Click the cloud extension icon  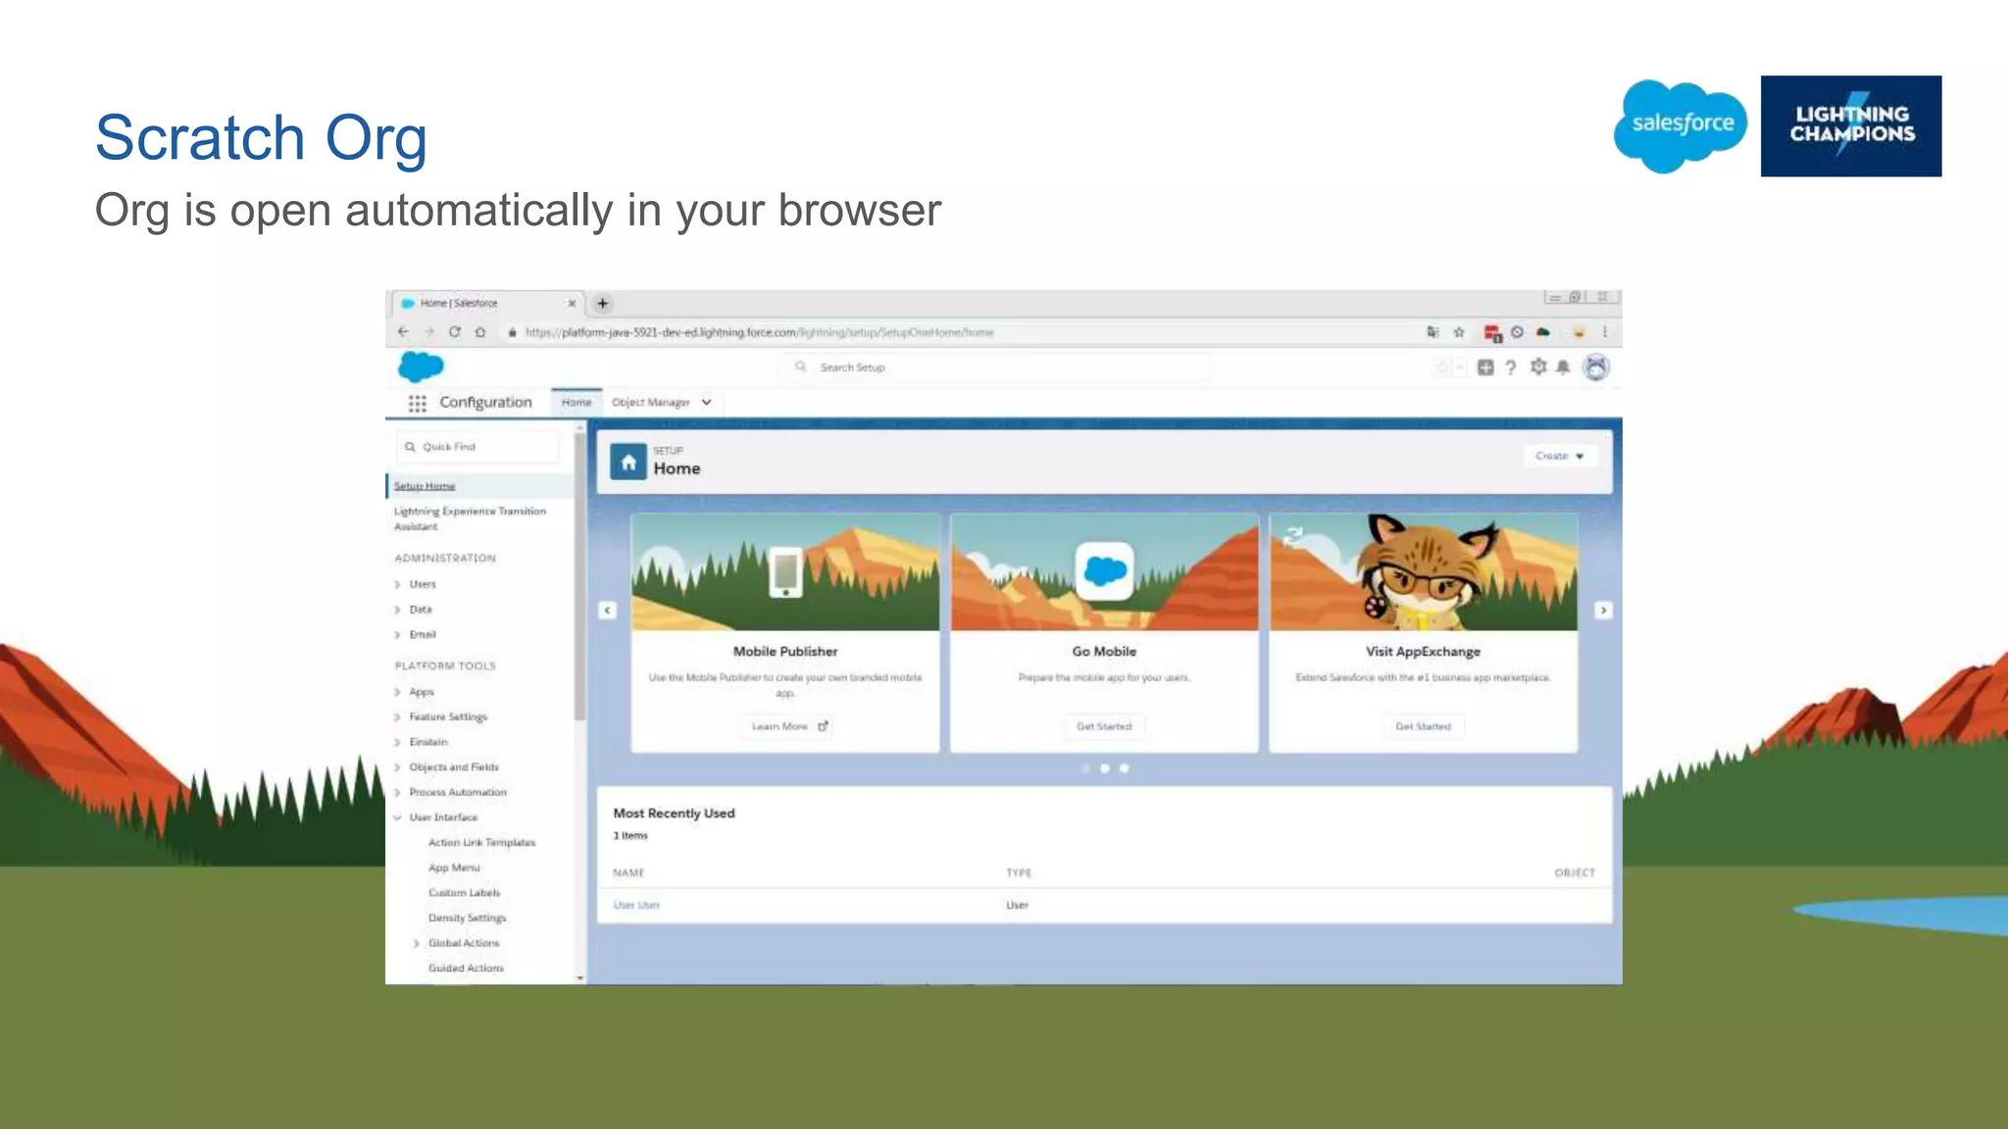click(1543, 332)
